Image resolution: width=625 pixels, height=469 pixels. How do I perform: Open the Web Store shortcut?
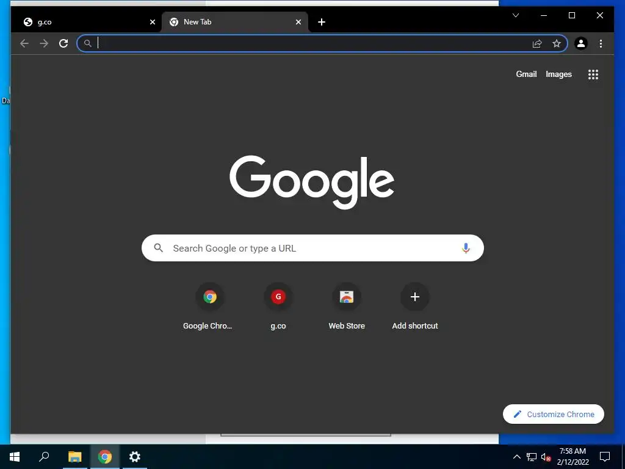pyautogui.click(x=347, y=307)
